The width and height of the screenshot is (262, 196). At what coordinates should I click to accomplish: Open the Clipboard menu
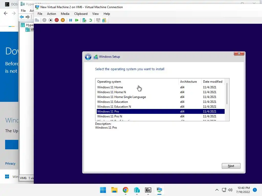[81, 14]
